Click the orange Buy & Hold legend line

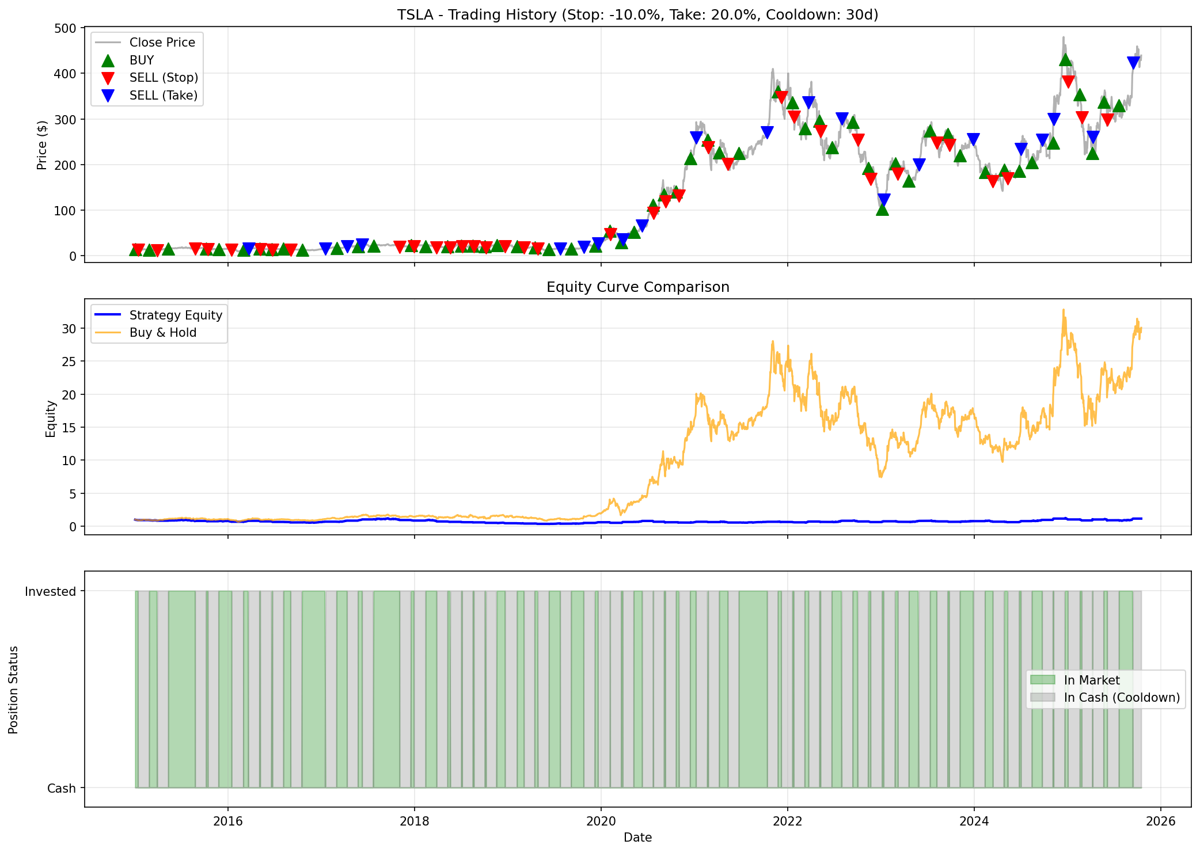108,333
